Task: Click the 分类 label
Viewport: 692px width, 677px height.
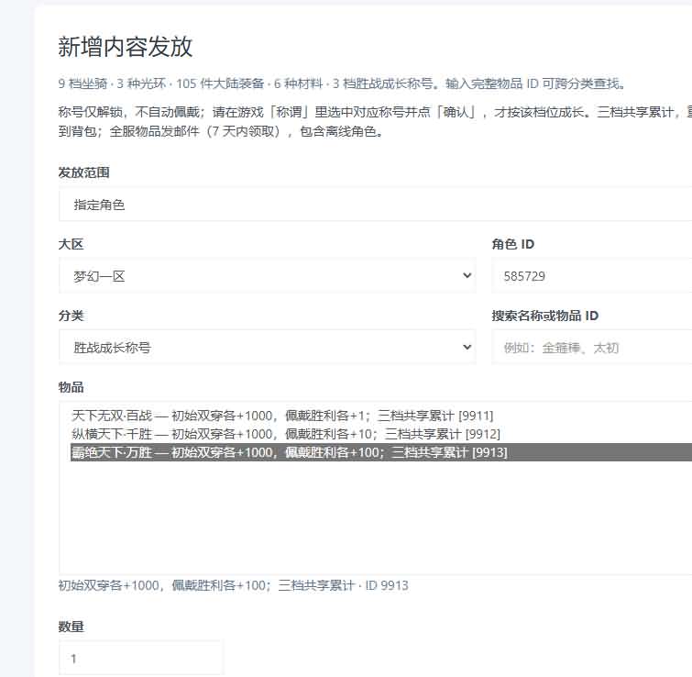Action: [71, 316]
